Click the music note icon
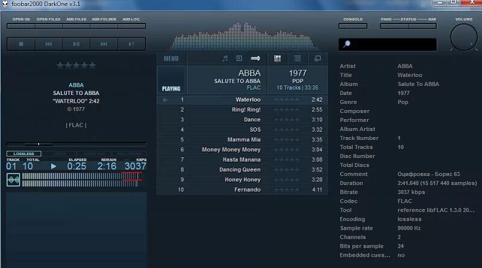Viewport: 482px width, 268px height. click(x=225, y=58)
